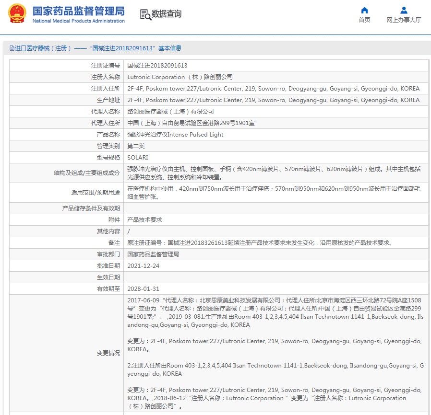Click the intended use text about 治疗痤疮

point(274,193)
